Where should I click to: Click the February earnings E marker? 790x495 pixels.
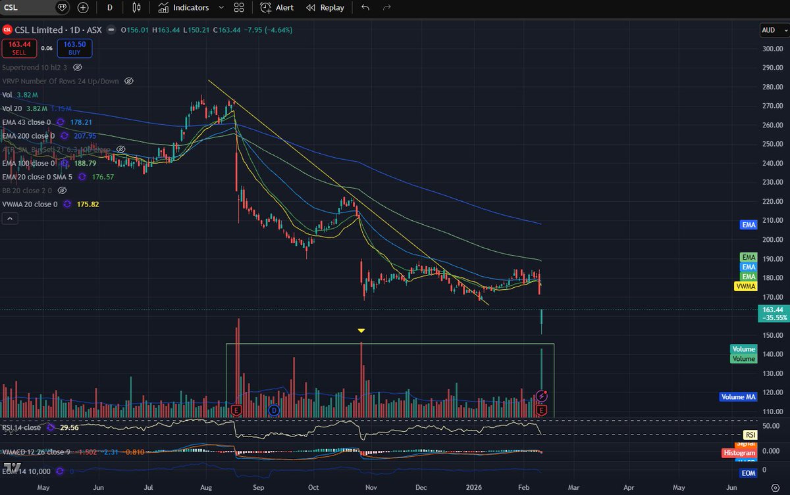[541, 411]
